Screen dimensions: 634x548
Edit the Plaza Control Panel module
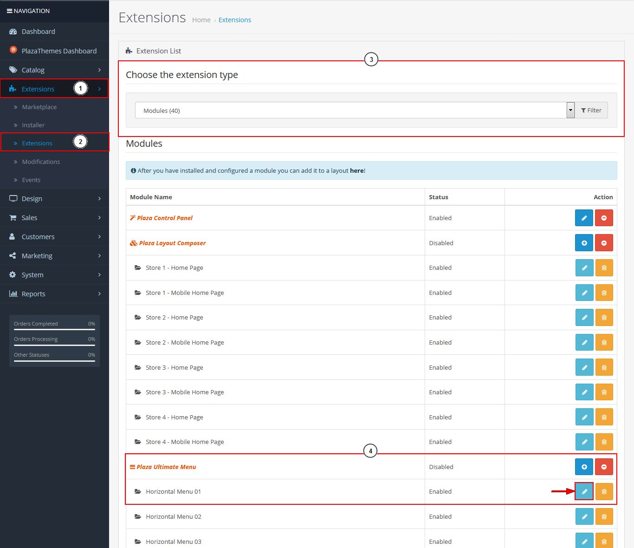(x=584, y=218)
